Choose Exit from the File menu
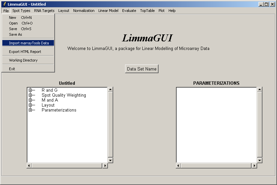This screenshot has height=185, width=277. 12,69
